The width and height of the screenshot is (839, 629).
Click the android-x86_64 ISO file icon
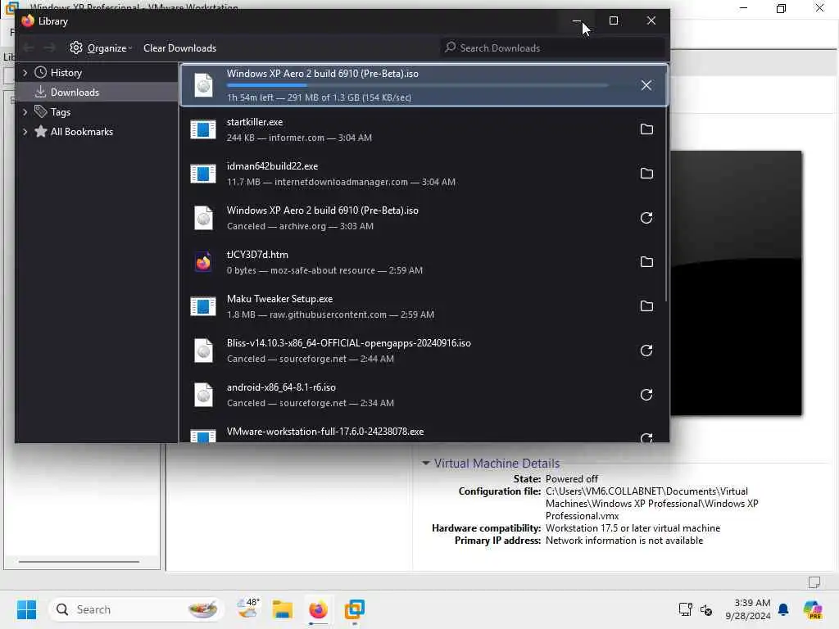tap(203, 396)
